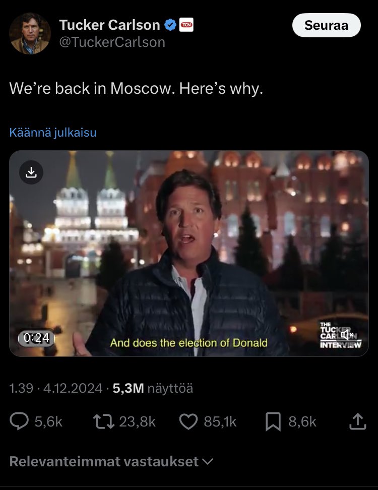
Task: Open the Tucker Carlson display name
Action: pyautogui.click(x=110, y=25)
